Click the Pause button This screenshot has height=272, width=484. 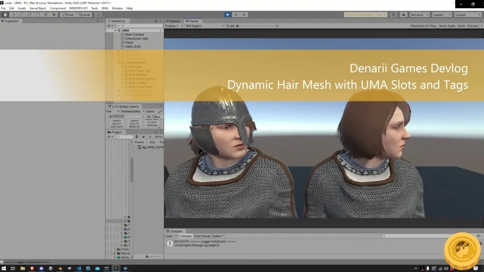pyautogui.click(x=236, y=15)
